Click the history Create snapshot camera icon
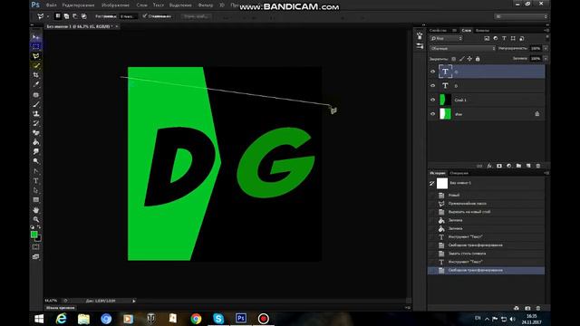 point(527,308)
